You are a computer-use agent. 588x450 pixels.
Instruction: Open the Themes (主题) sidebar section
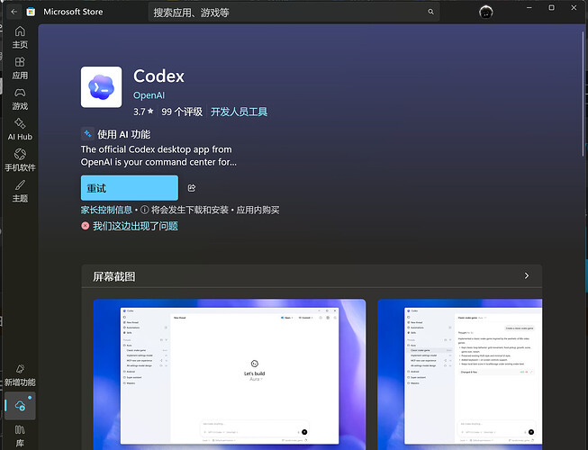coord(20,191)
